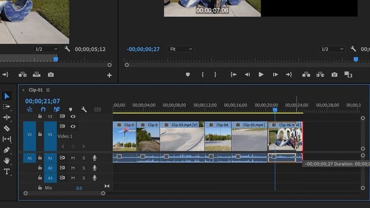Viewport: 370px width, 208px height.
Task: Add marker in Program monitor
Action: 187,75
